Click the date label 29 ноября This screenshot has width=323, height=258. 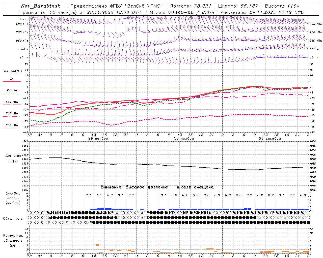coord(98,139)
